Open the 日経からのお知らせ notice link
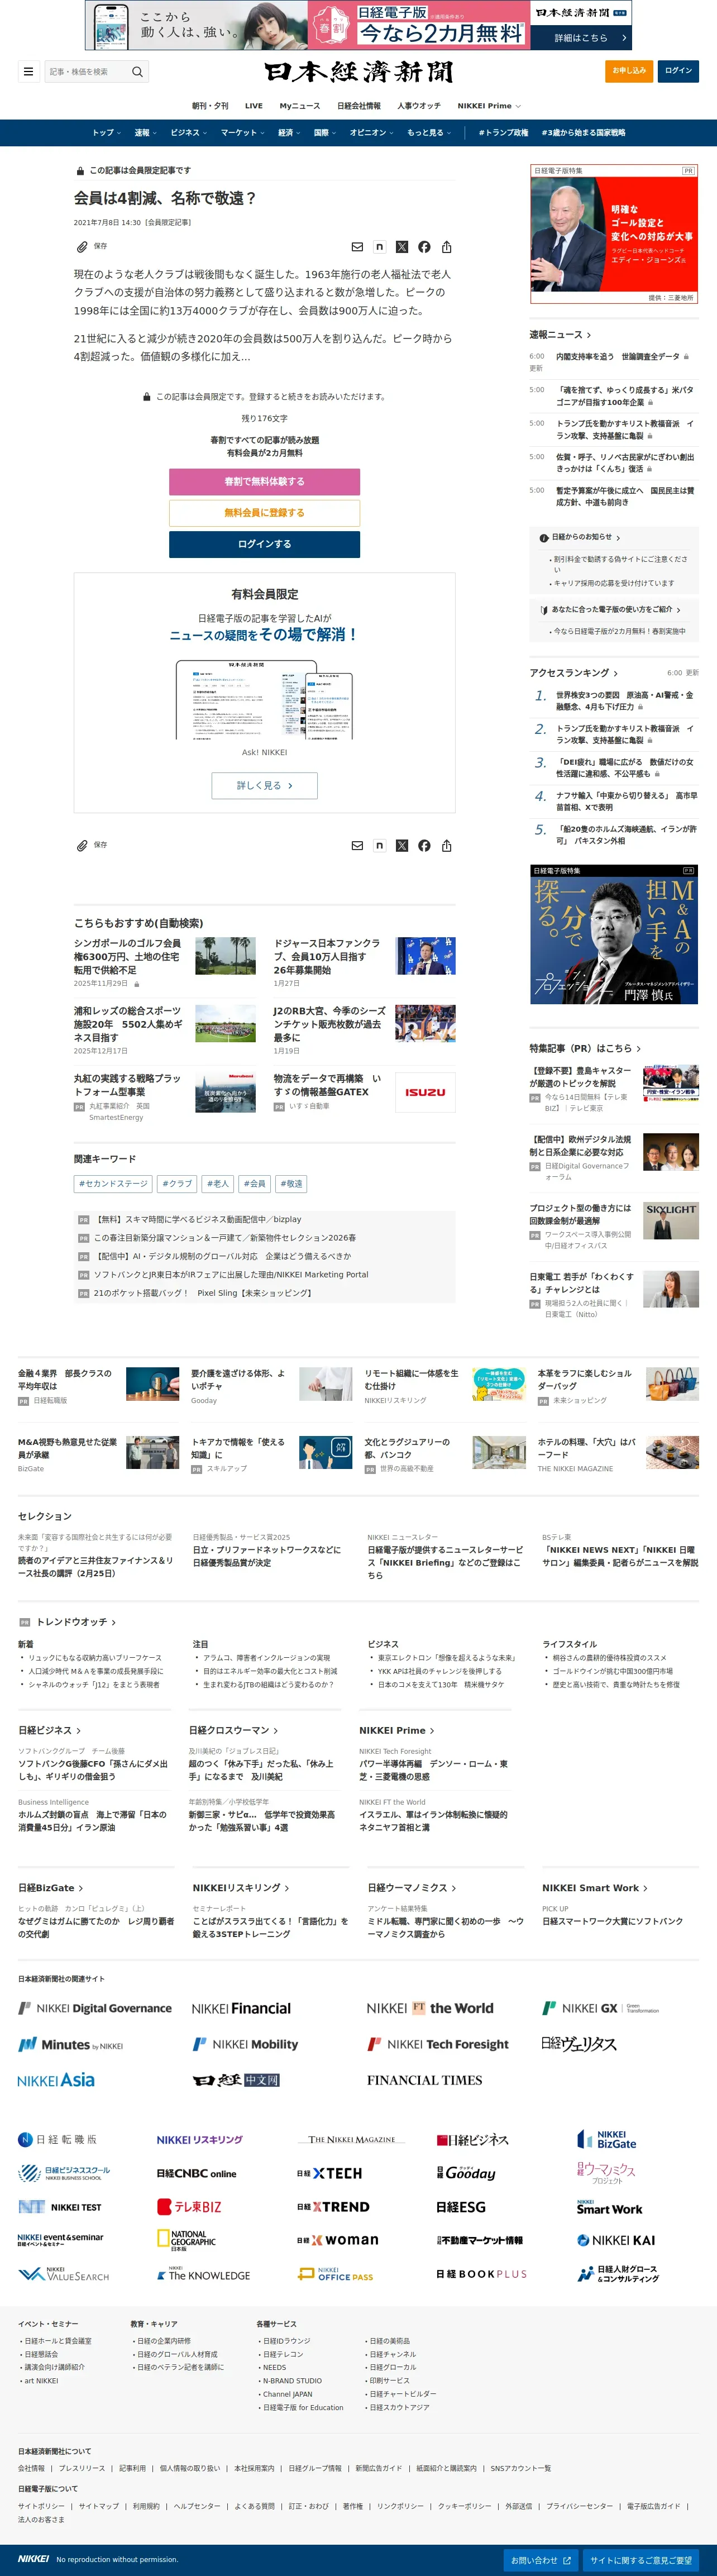This screenshot has height=2576, width=717. 580,538
